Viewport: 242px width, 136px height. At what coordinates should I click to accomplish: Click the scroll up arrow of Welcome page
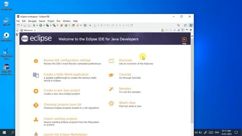coord(192,36)
